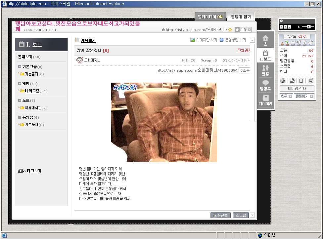Collapse the 노트(7) group

click(x=20, y=100)
